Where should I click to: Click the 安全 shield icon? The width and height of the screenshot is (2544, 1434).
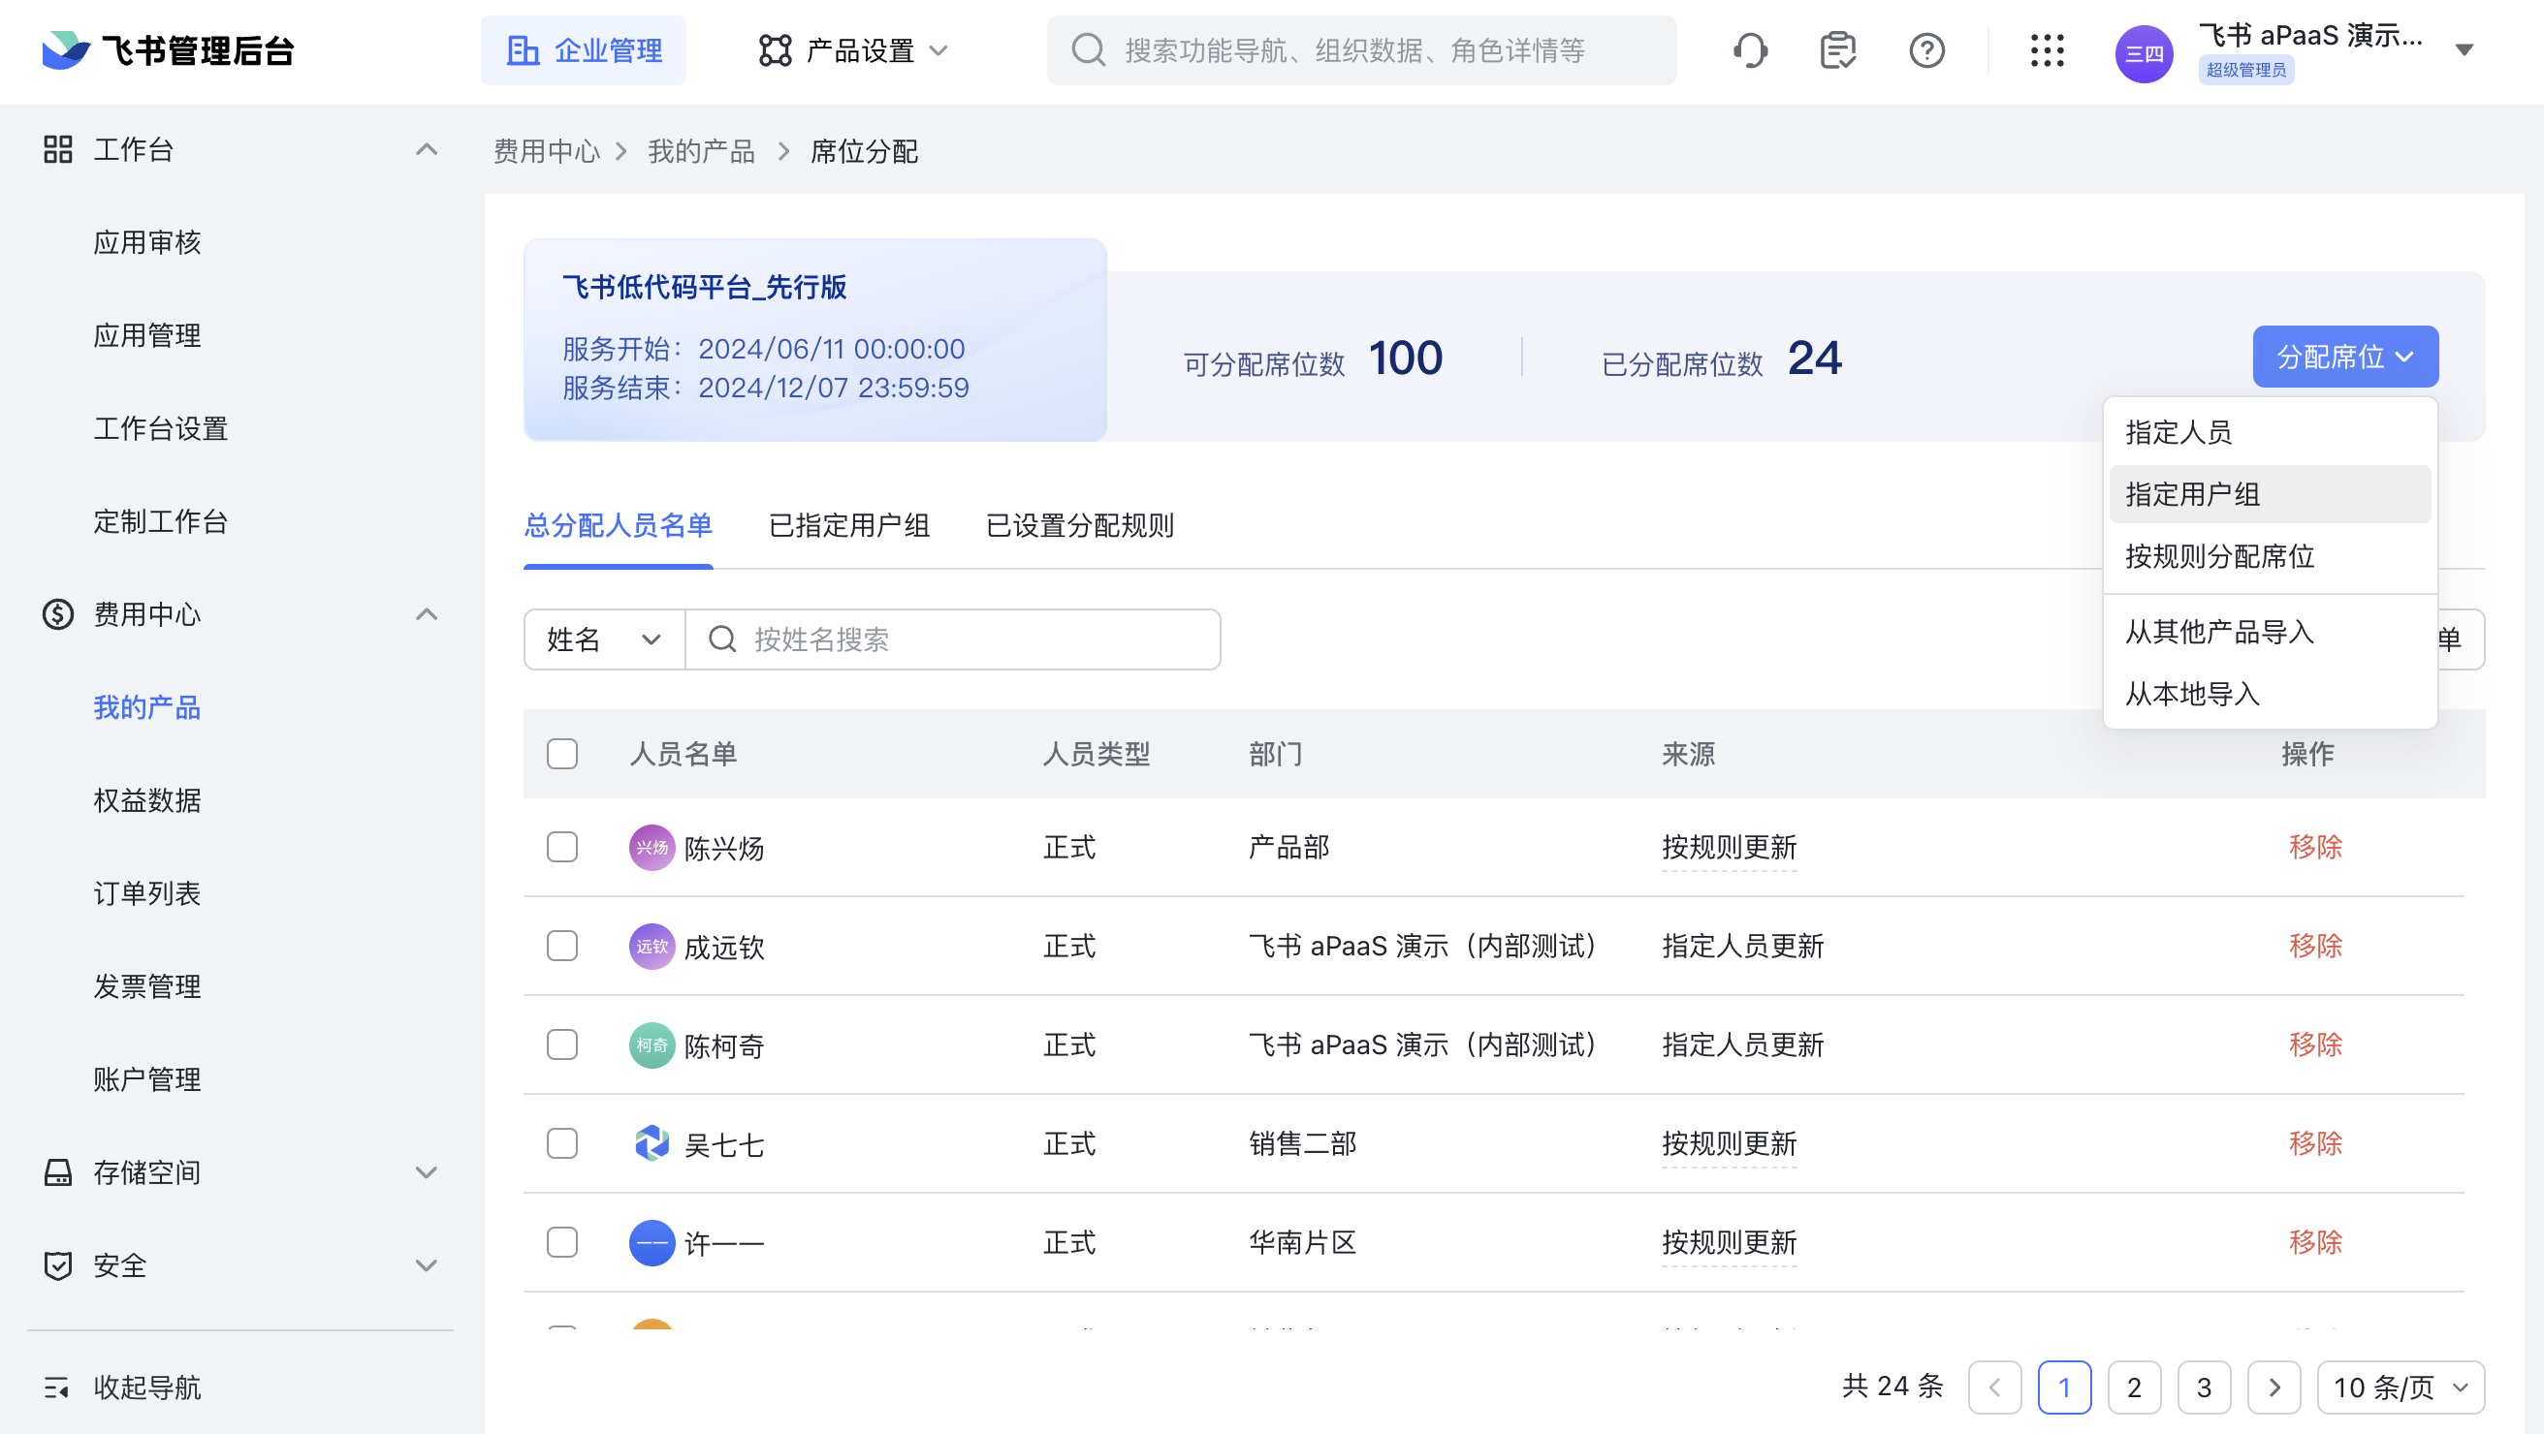click(58, 1265)
